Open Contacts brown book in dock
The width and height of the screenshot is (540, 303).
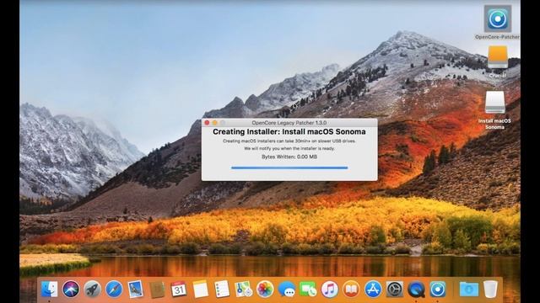tap(157, 289)
